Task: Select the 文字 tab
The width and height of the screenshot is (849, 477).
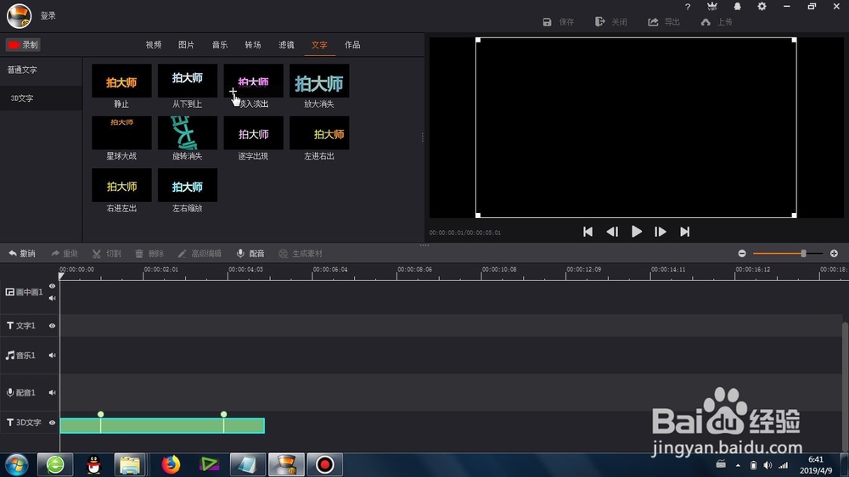Action: pyautogui.click(x=319, y=45)
